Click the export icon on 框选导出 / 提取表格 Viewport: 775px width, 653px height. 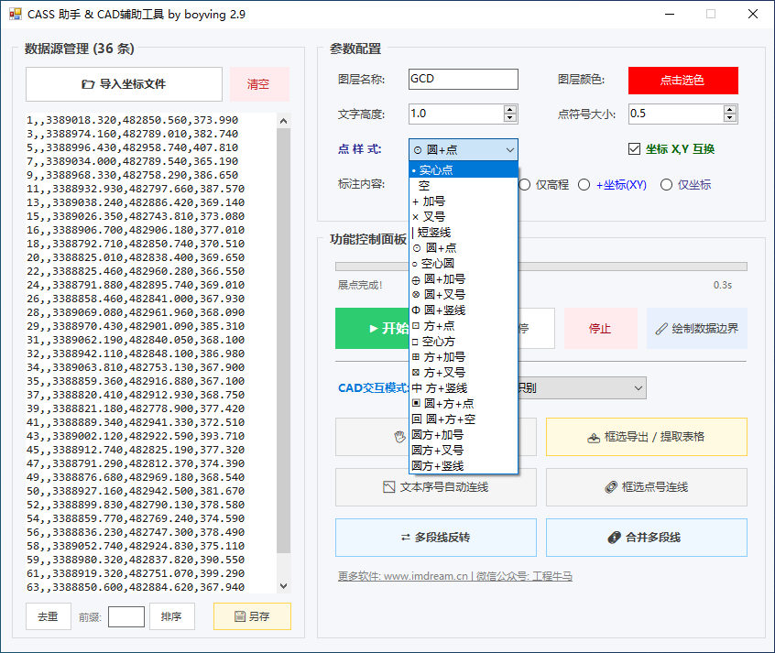coord(593,438)
